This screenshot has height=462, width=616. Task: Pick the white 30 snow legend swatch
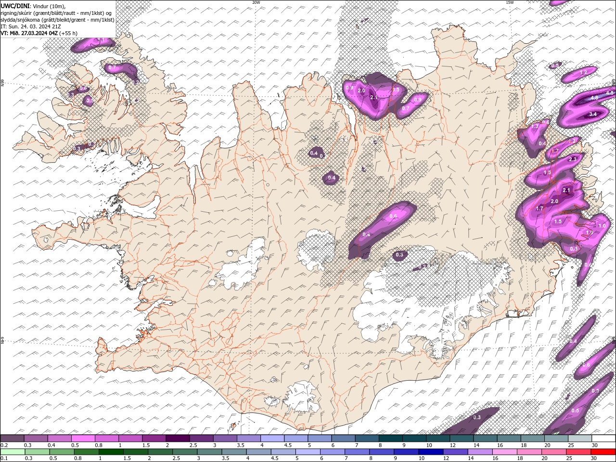[603, 438]
